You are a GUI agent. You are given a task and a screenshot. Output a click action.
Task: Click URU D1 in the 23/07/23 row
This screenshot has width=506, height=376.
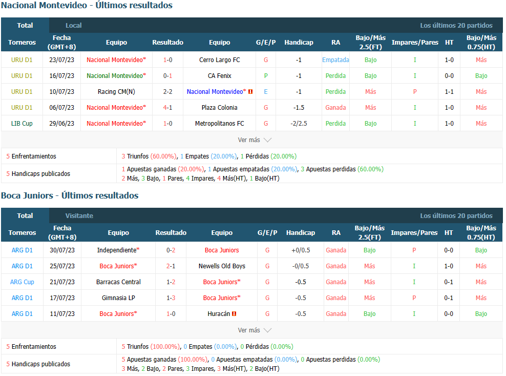click(22, 60)
